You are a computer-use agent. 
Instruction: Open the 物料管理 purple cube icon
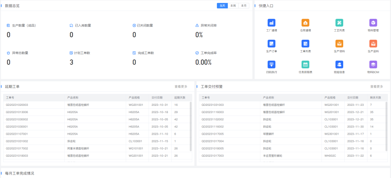click(373, 23)
